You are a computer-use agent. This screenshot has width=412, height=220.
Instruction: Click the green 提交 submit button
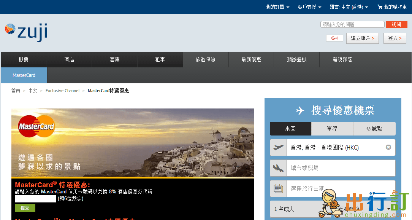(x=25, y=208)
